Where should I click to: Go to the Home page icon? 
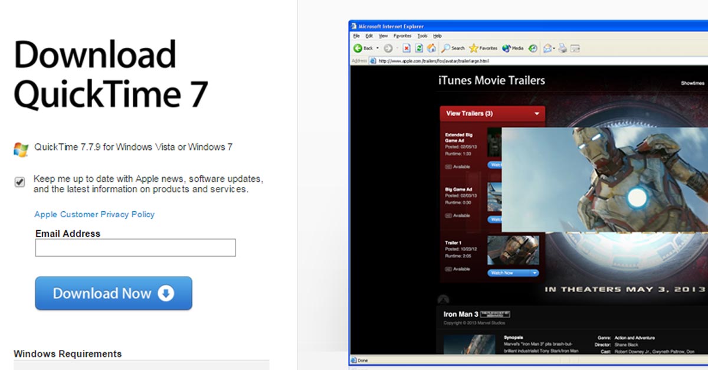pos(431,48)
